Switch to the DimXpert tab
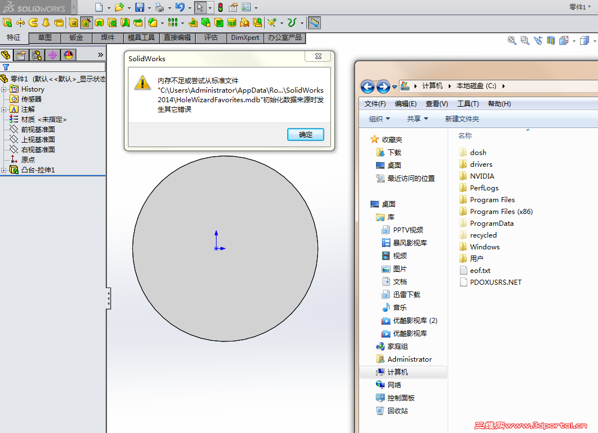The image size is (598, 433). pyautogui.click(x=245, y=38)
